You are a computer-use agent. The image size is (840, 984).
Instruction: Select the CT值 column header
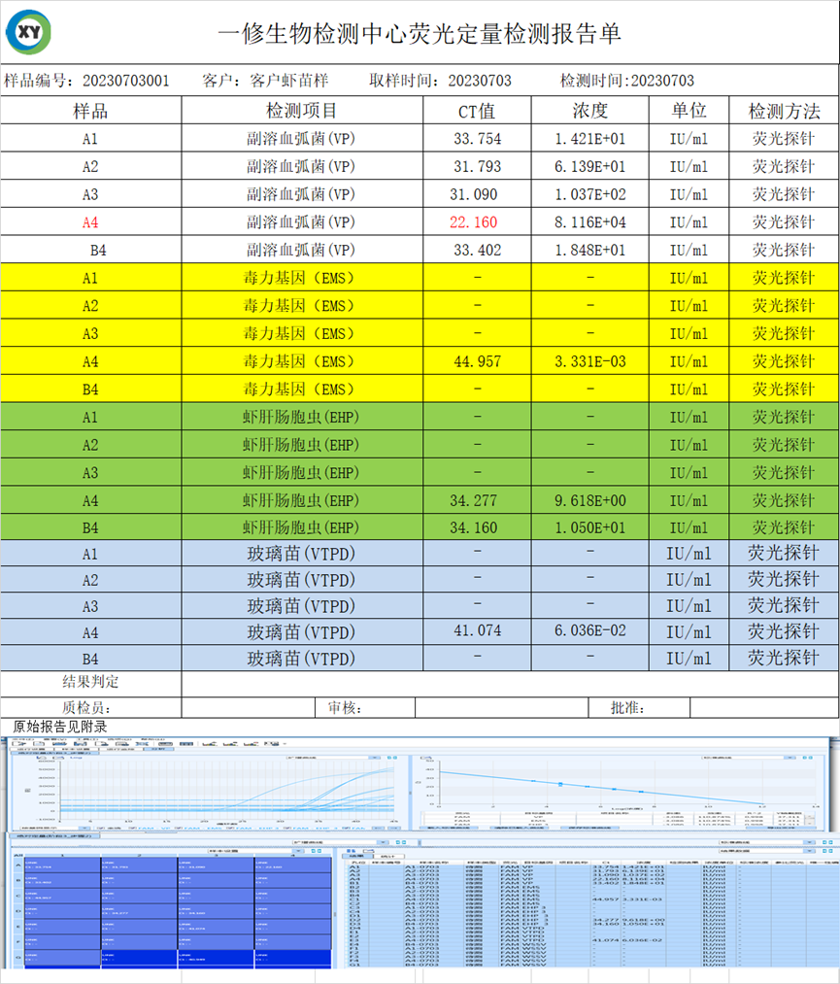(x=477, y=111)
